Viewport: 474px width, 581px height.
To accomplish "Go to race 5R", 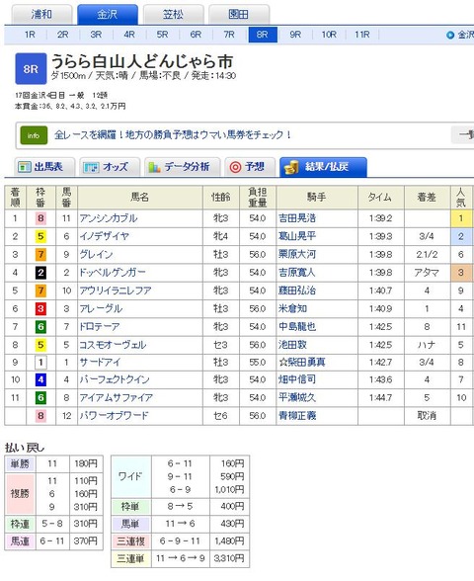I will 162,35.
